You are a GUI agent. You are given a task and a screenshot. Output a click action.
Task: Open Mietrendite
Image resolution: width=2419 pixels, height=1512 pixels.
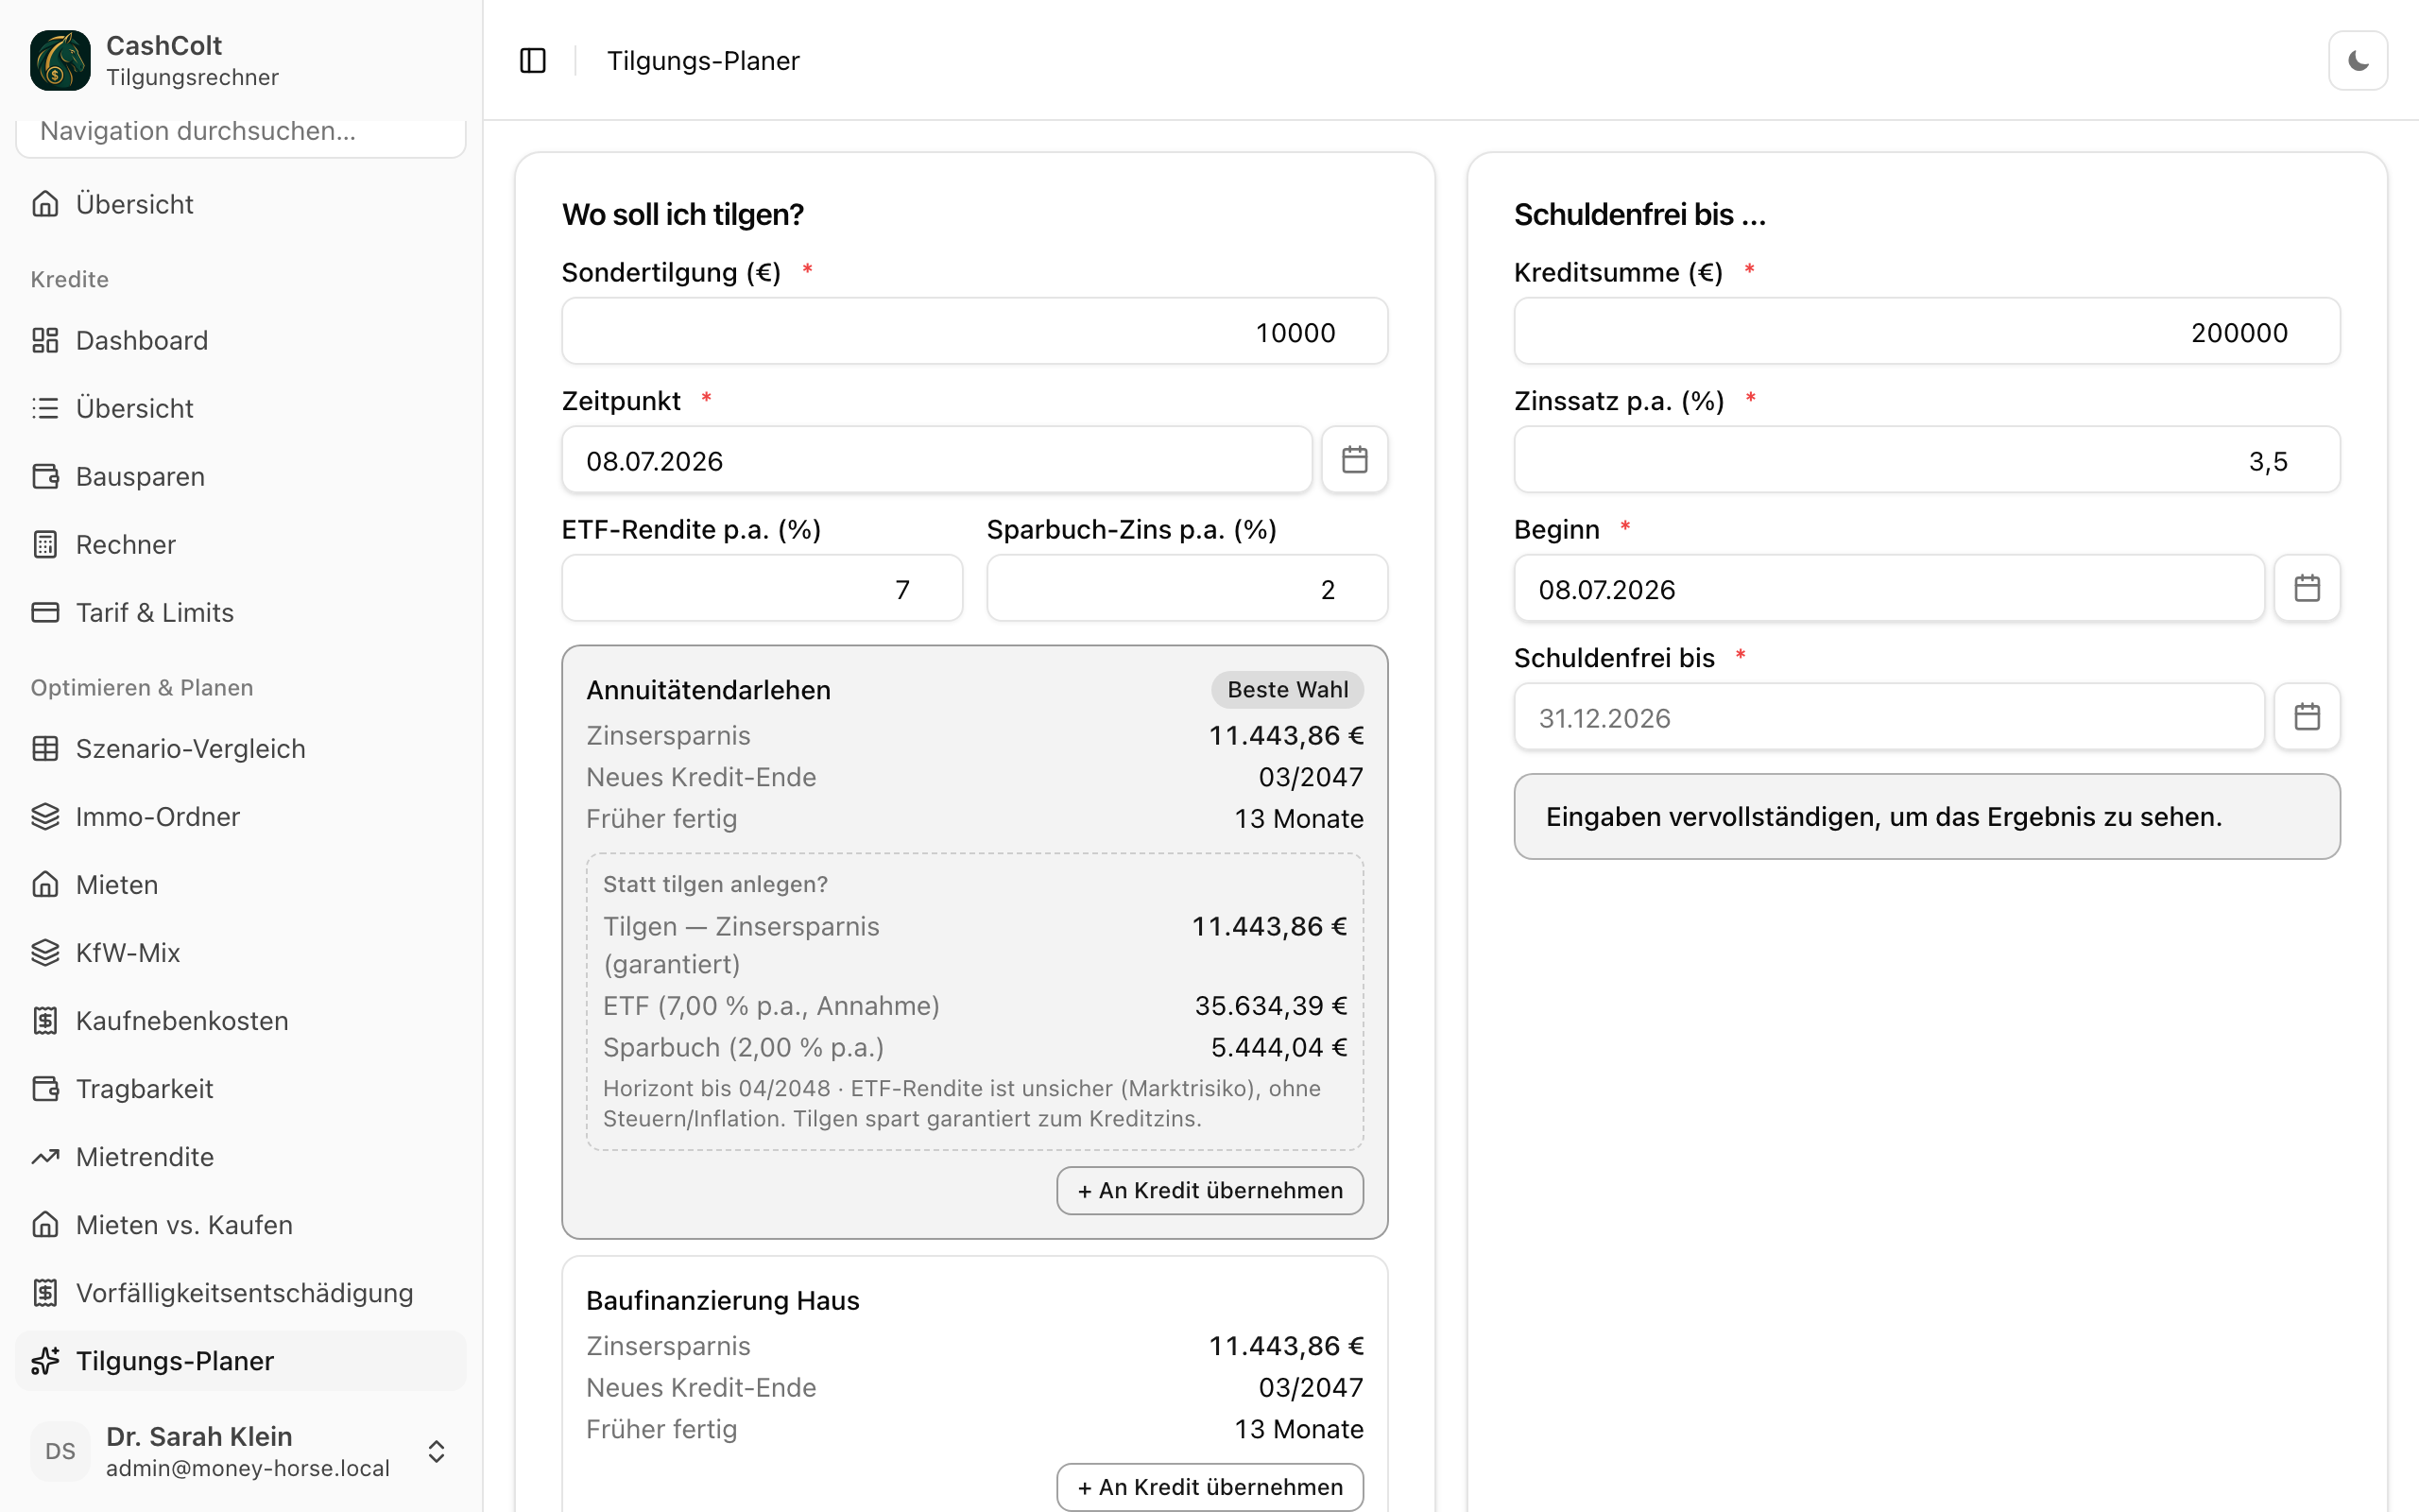241,1156
